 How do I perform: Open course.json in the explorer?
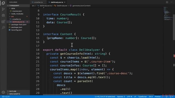[x=17, y=11]
